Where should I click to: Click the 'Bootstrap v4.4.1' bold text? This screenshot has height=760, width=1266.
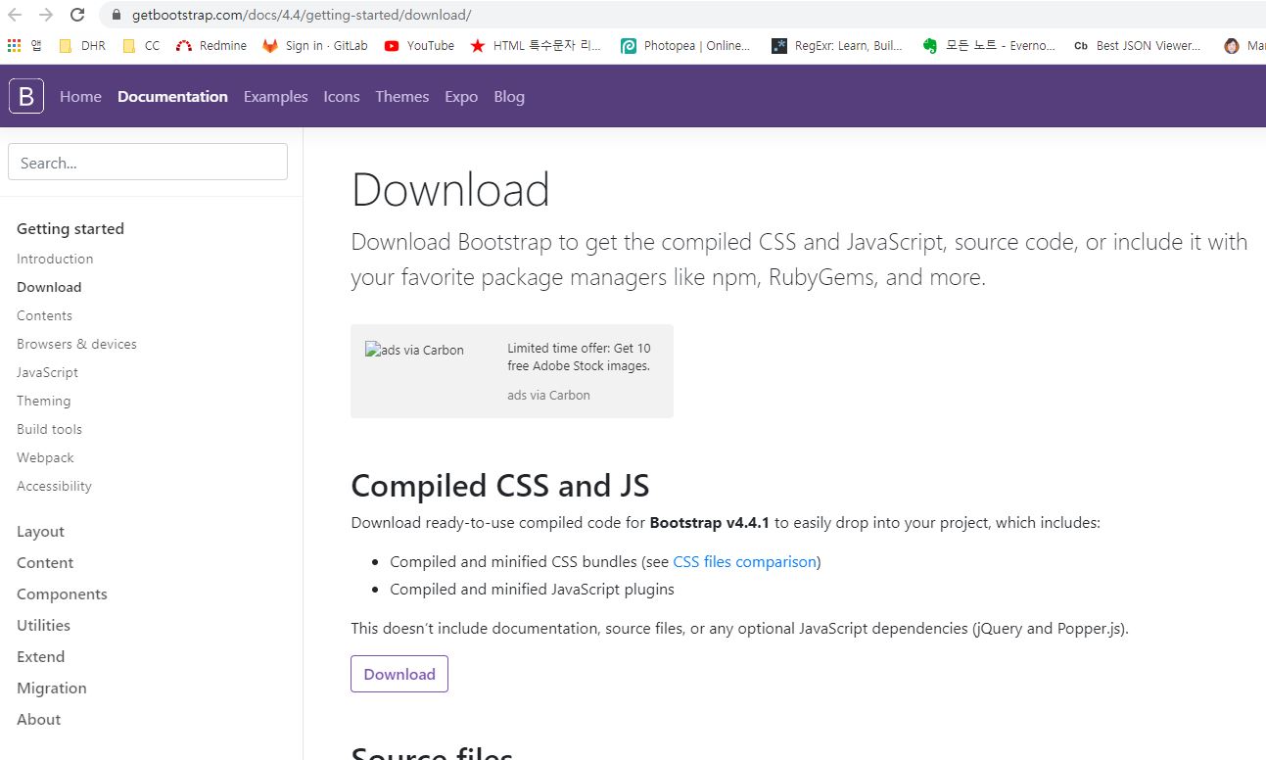click(710, 522)
